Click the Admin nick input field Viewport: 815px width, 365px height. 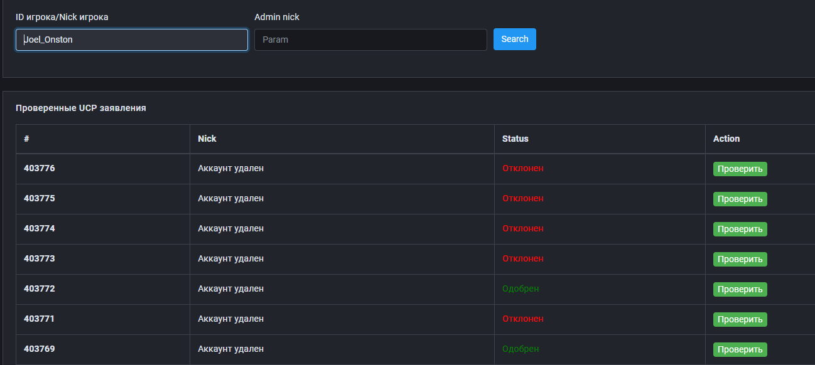[370, 40]
